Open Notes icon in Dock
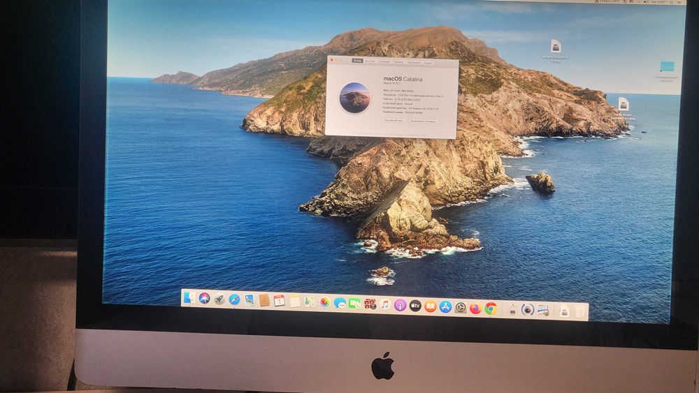Image resolution: width=699 pixels, height=393 pixels. (x=295, y=302)
